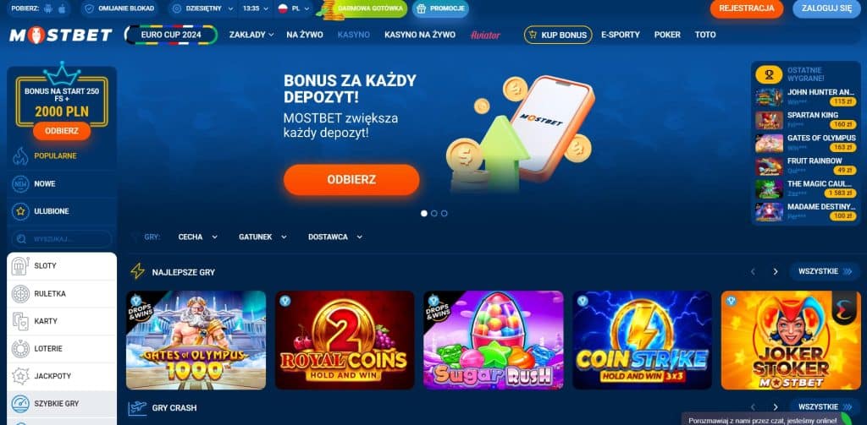Click the Apple download icon
Screen dimensions: 867x425
click(x=62, y=8)
